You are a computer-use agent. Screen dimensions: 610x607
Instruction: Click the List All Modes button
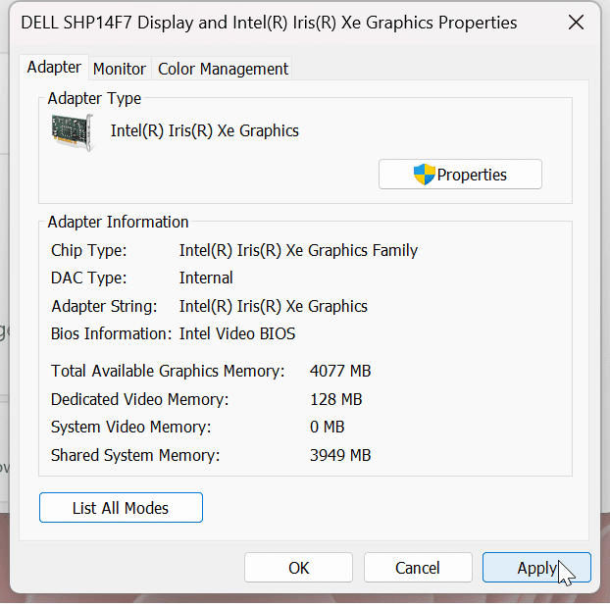point(121,508)
